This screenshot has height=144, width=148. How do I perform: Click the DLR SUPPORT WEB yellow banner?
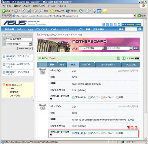click(x=131, y=24)
